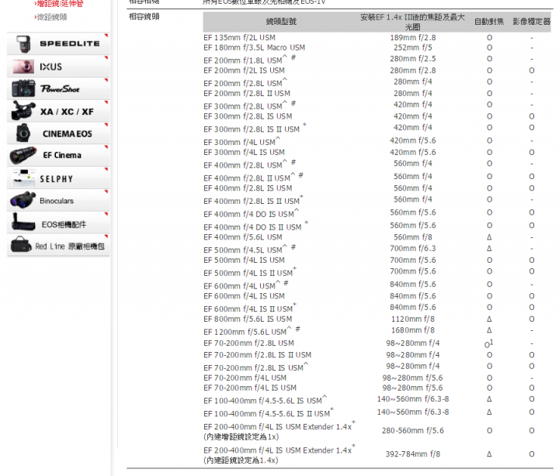Viewport: 559px width, 476px height.
Task: Select the 1120mm f/8 value
Action: (412, 319)
